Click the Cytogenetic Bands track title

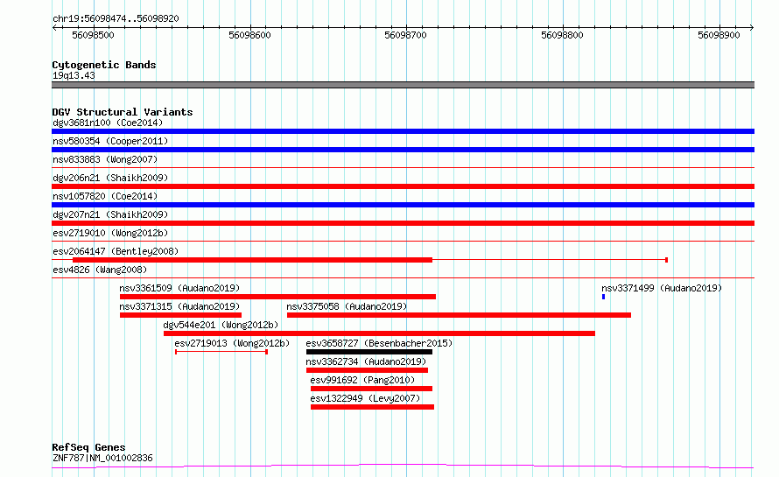(104, 65)
